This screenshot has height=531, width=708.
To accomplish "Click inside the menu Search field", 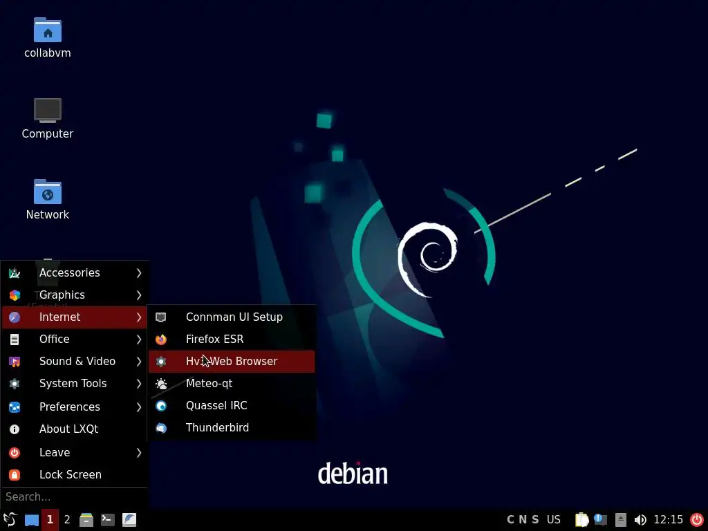I will [x=75, y=496].
